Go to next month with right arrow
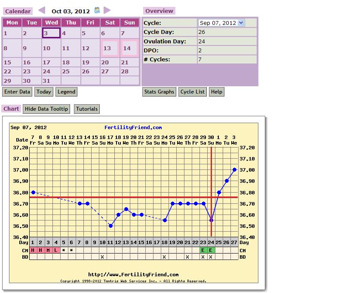Image resolution: width=362 pixels, height=293 pixels. click(x=107, y=10)
